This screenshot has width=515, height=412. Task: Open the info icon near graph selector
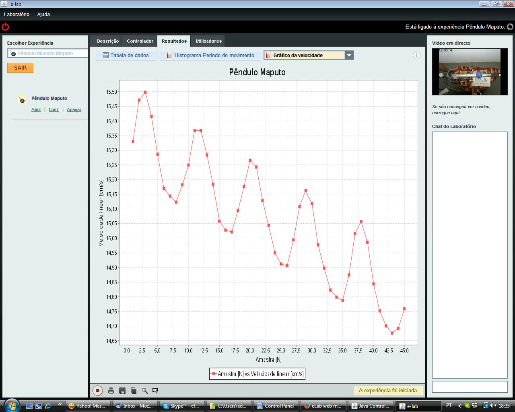coord(416,55)
